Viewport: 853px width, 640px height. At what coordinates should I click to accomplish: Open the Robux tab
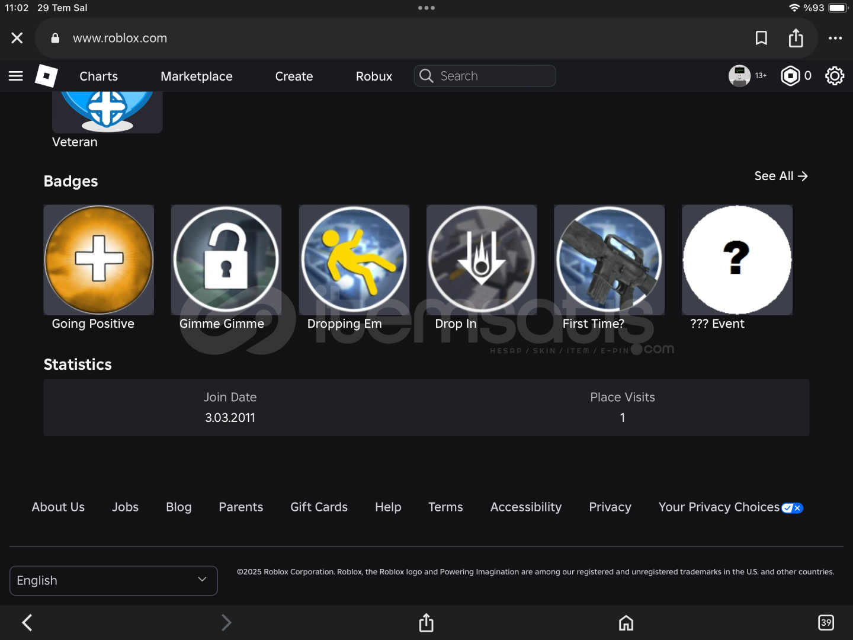coord(374,76)
